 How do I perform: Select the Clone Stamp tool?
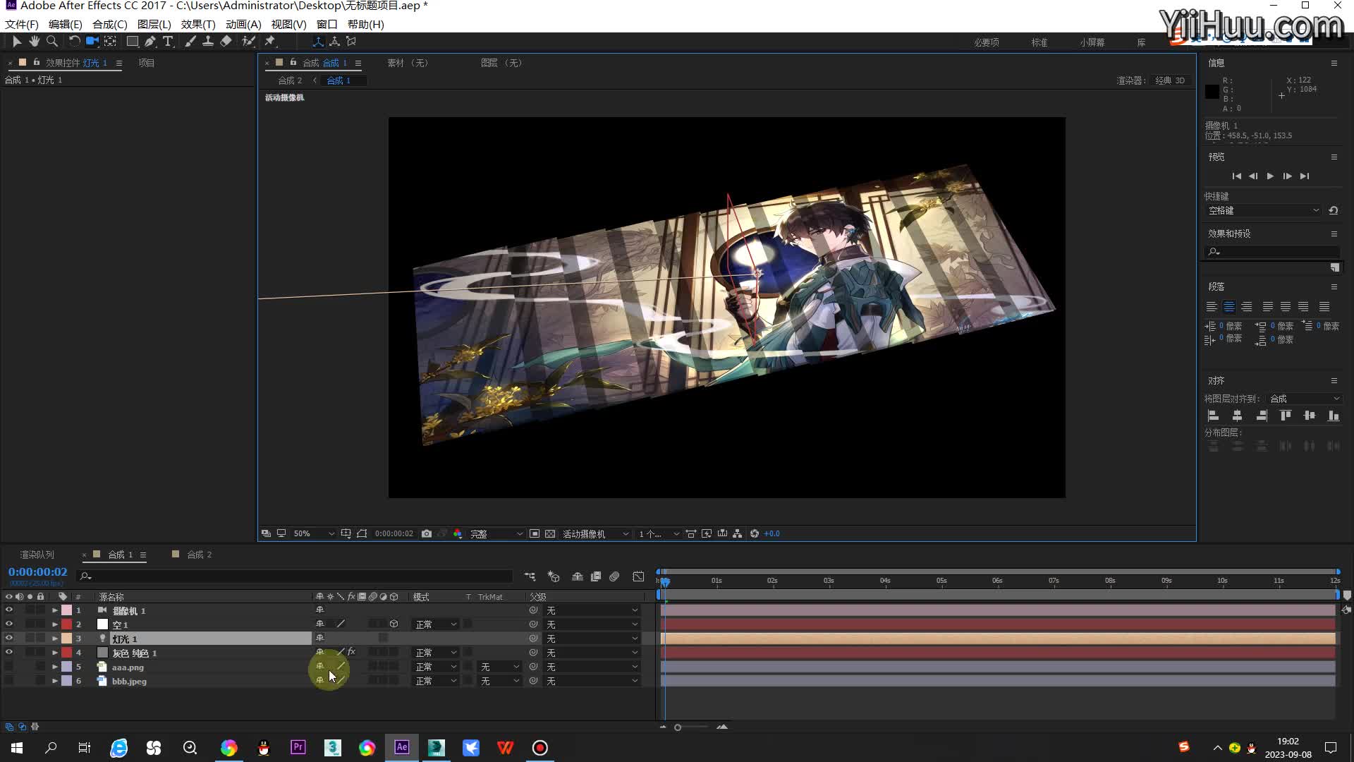pos(208,42)
